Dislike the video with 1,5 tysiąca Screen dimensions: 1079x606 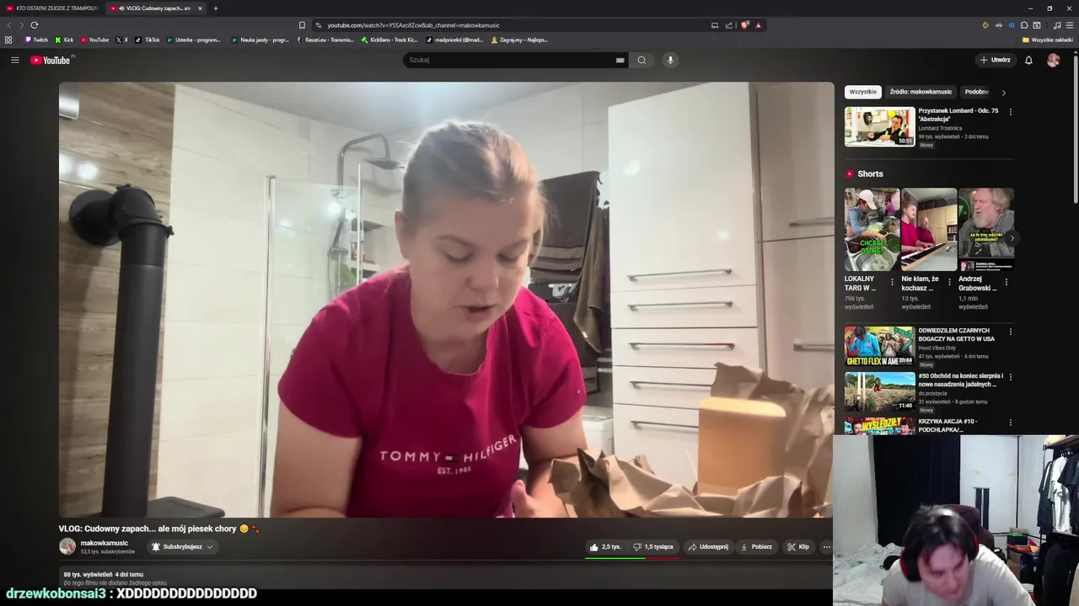pos(653,547)
